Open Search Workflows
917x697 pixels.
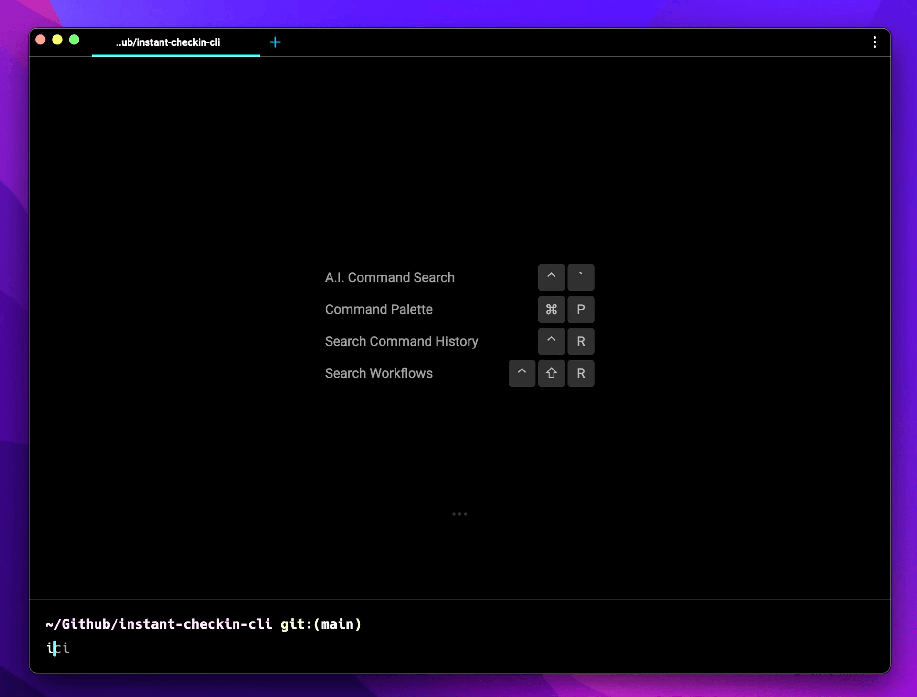379,373
